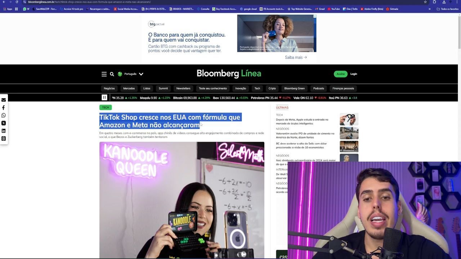
Task: Share article on LinkedIn icon
Action: [x=4, y=131]
